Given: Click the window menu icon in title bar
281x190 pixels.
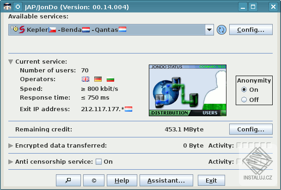Looking at the screenshot, I should 18,7.
